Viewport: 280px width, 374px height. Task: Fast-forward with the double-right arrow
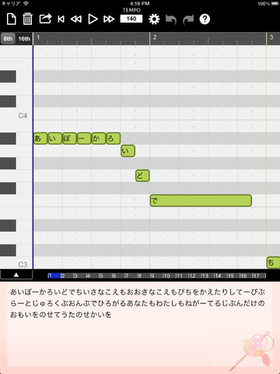click(109, 19)
